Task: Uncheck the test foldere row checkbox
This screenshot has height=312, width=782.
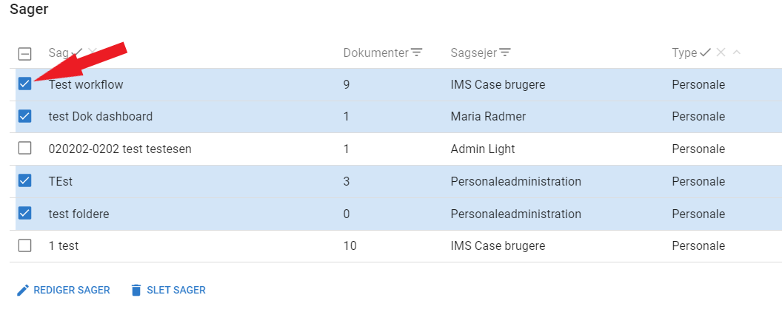Action: click(x=24, y=214)
